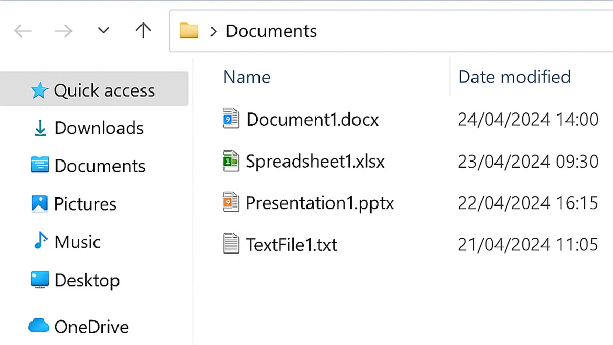Sort files by the Name column
613x345 pixels.
click(247, 77)
